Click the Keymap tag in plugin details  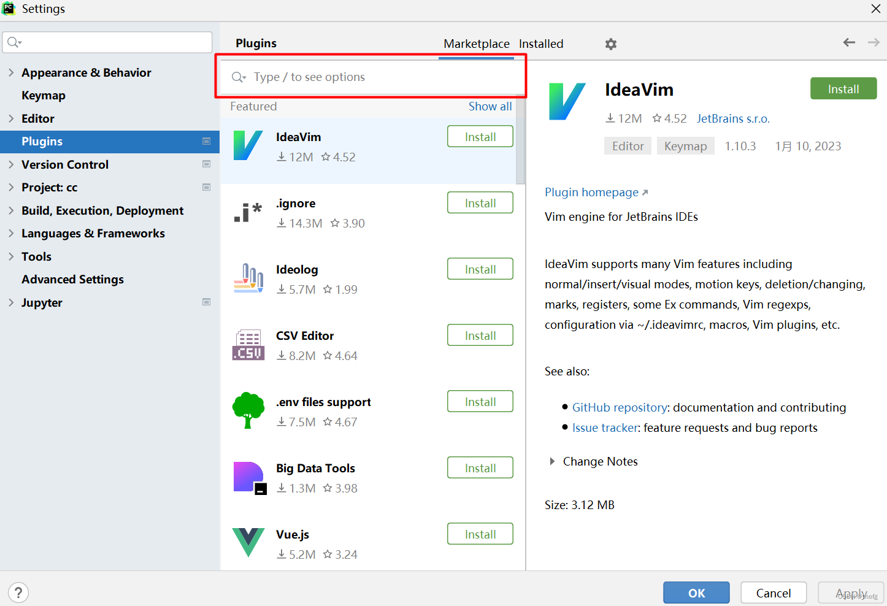click(x=685, y=146)
